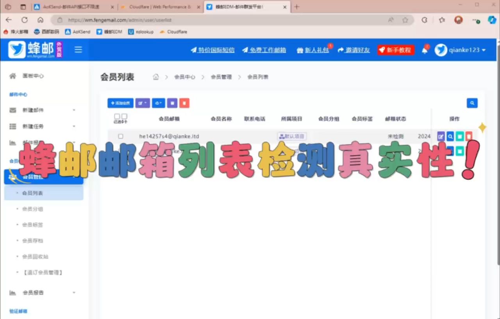Screen dimensions: 500x319
Task: Click the purple square button in the list toolbar
Action: coord(172,103)
